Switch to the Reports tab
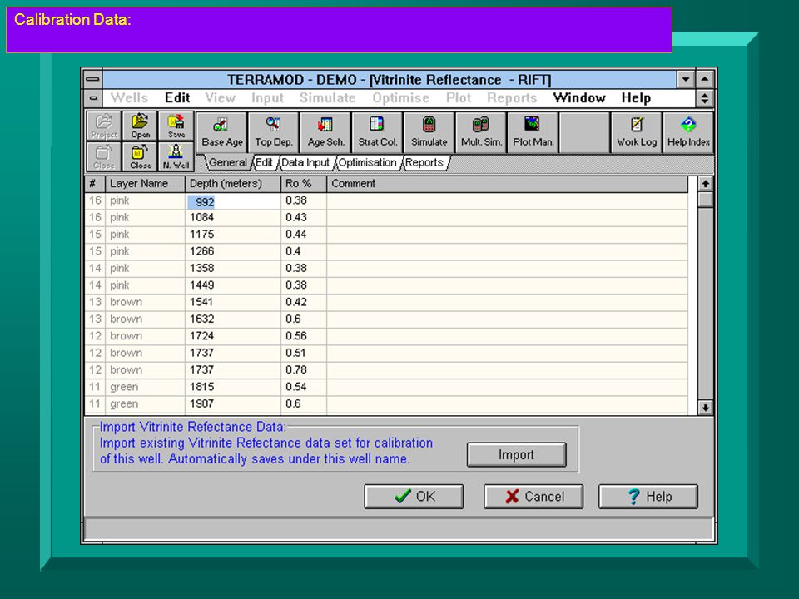Screen dimensions: 799x599 pos(424,162)
